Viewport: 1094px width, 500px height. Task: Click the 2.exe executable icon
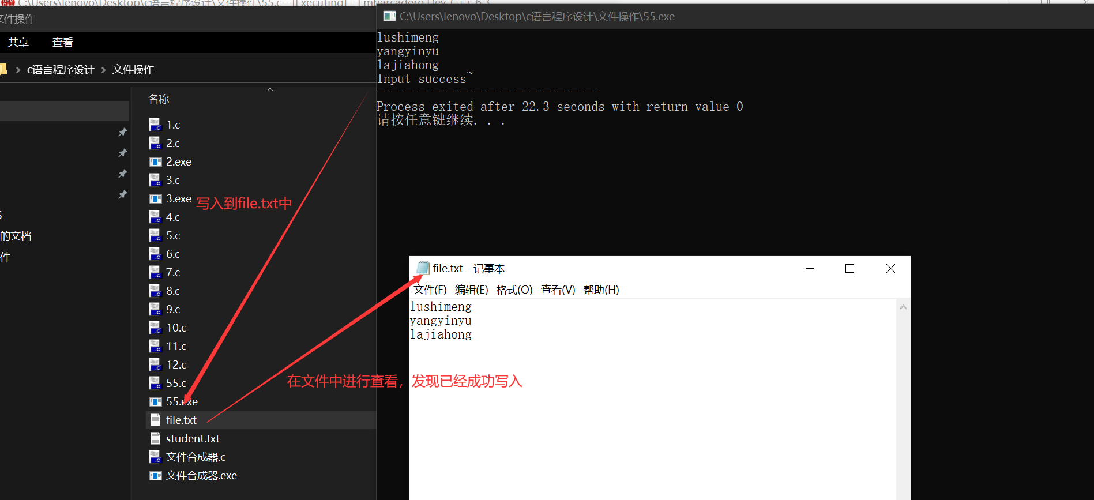coord(155,161)
